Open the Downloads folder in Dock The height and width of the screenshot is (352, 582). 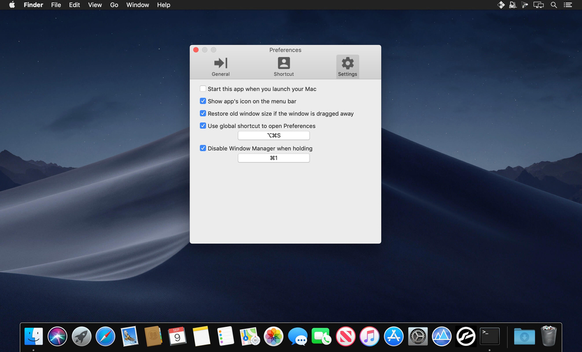[524, 336]
